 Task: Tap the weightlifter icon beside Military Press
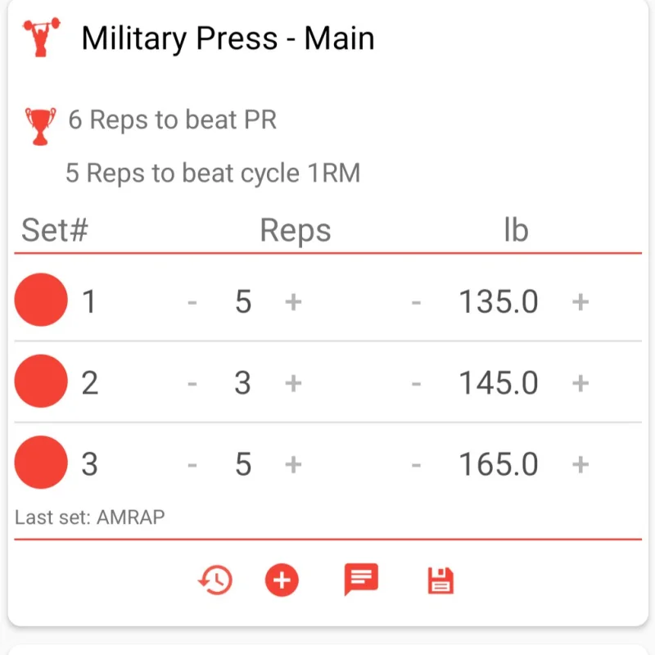[x=42, y=37]
